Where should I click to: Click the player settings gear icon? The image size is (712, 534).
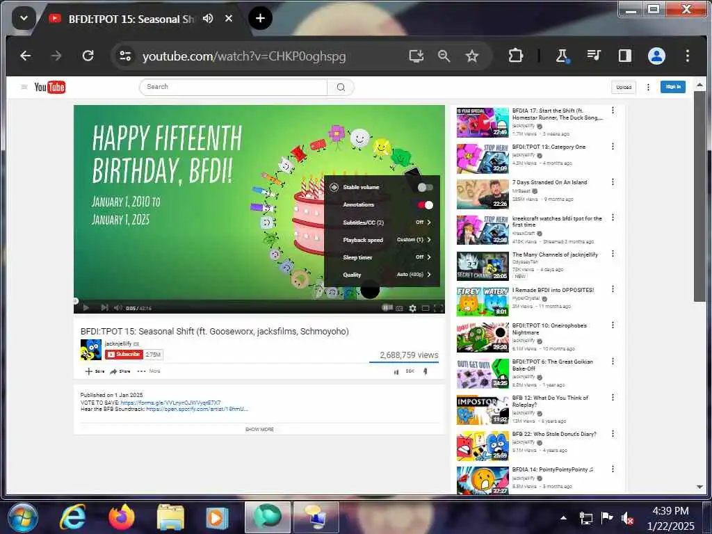pyautogui.click(x=412, y=308)
